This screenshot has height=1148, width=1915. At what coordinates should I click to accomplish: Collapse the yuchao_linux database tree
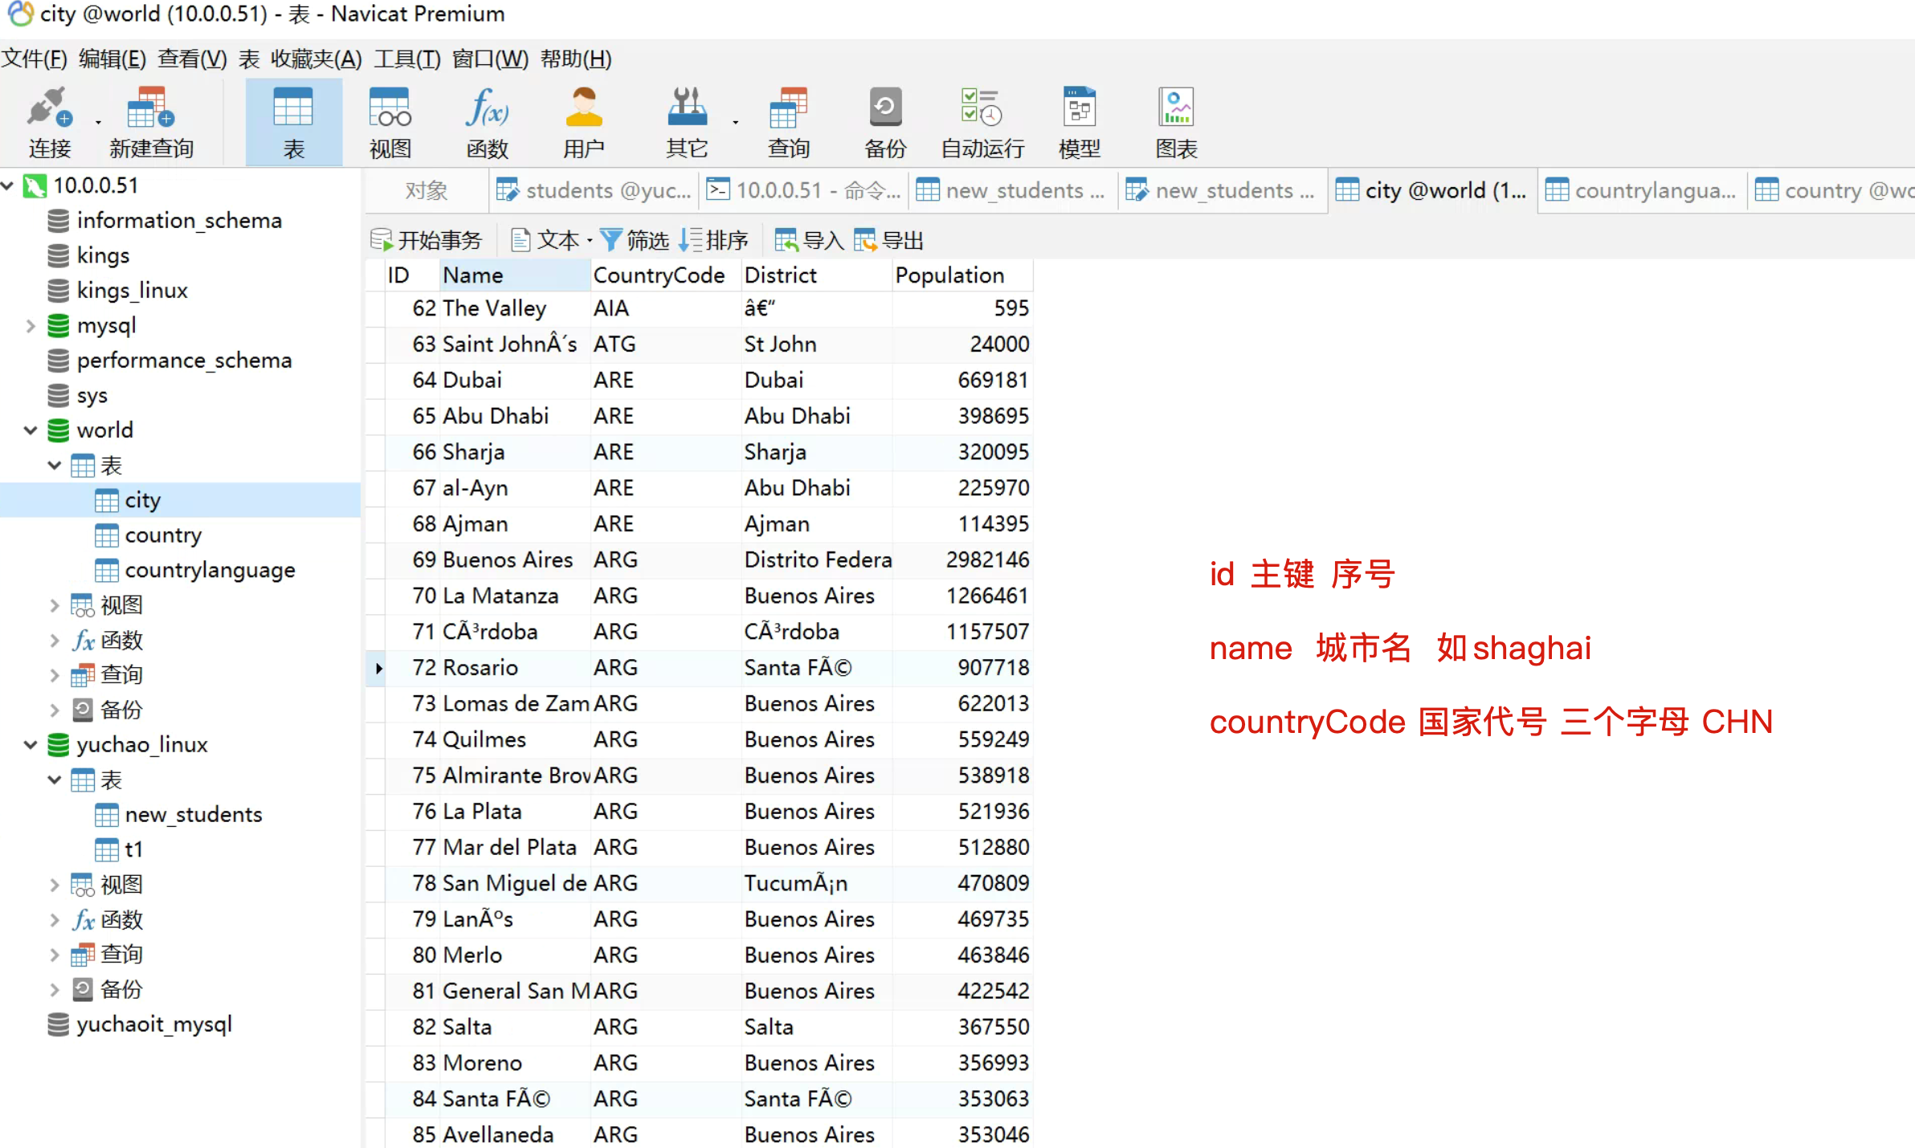(x=31, y=745)
